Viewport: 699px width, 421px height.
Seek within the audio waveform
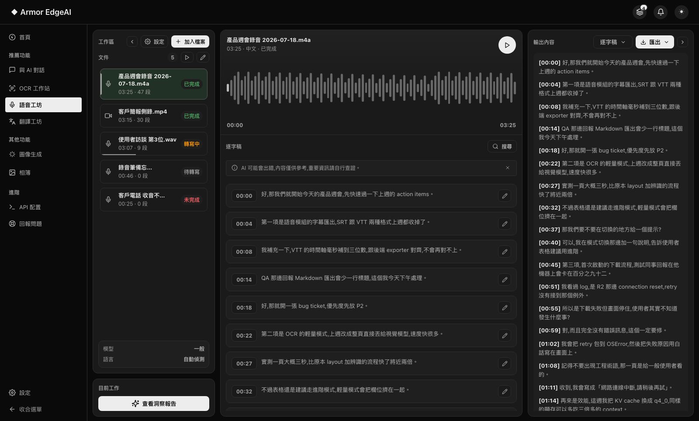(x=371, y=88)
